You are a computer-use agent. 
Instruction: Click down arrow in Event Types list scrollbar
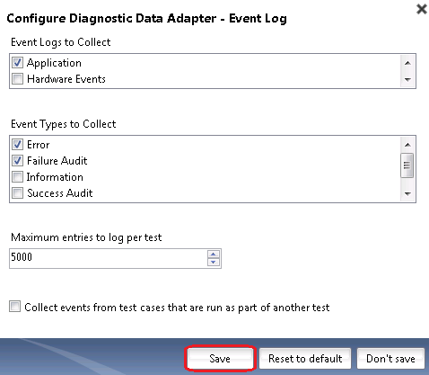coord(407,193)
